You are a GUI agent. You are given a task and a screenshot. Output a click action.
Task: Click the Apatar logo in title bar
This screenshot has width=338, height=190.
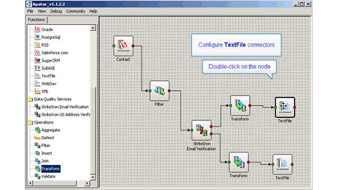pos(29,4)
